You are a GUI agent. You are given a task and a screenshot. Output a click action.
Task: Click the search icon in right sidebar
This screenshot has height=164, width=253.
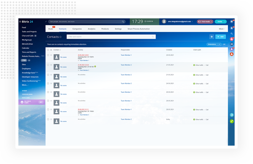(x=232, y=33)
